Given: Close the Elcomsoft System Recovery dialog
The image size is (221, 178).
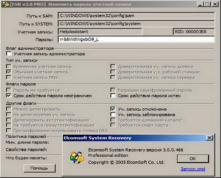Looking at the screenshot, I should [x=209, y=138].
